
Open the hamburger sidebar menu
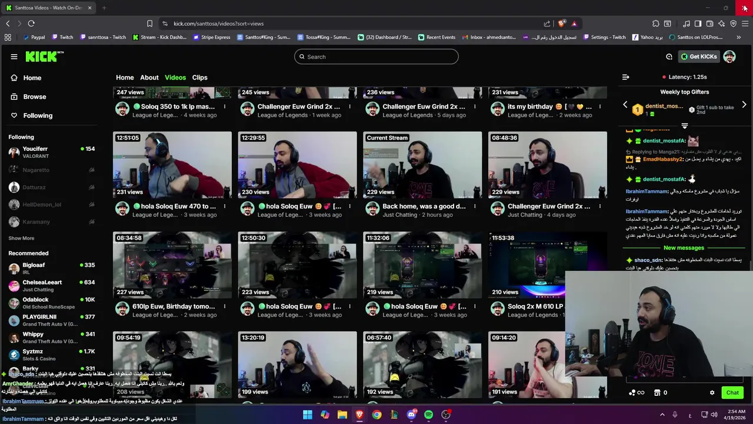point(14,57)
